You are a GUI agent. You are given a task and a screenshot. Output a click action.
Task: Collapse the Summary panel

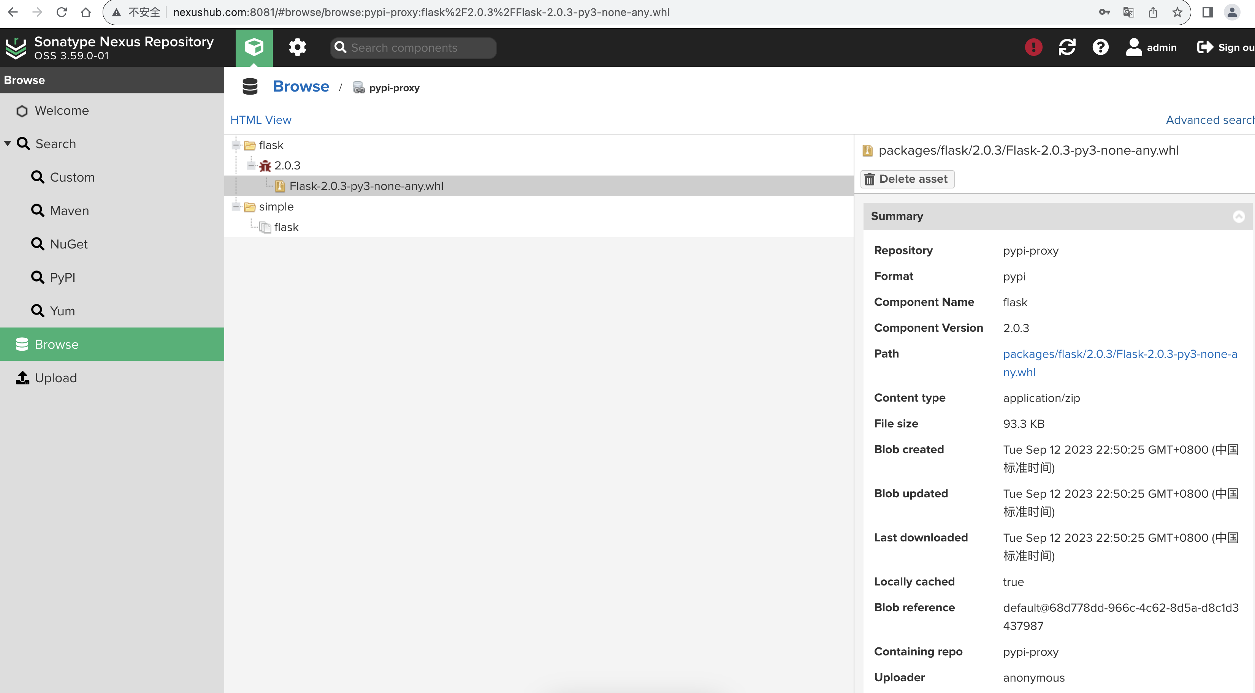(1238, 216)
